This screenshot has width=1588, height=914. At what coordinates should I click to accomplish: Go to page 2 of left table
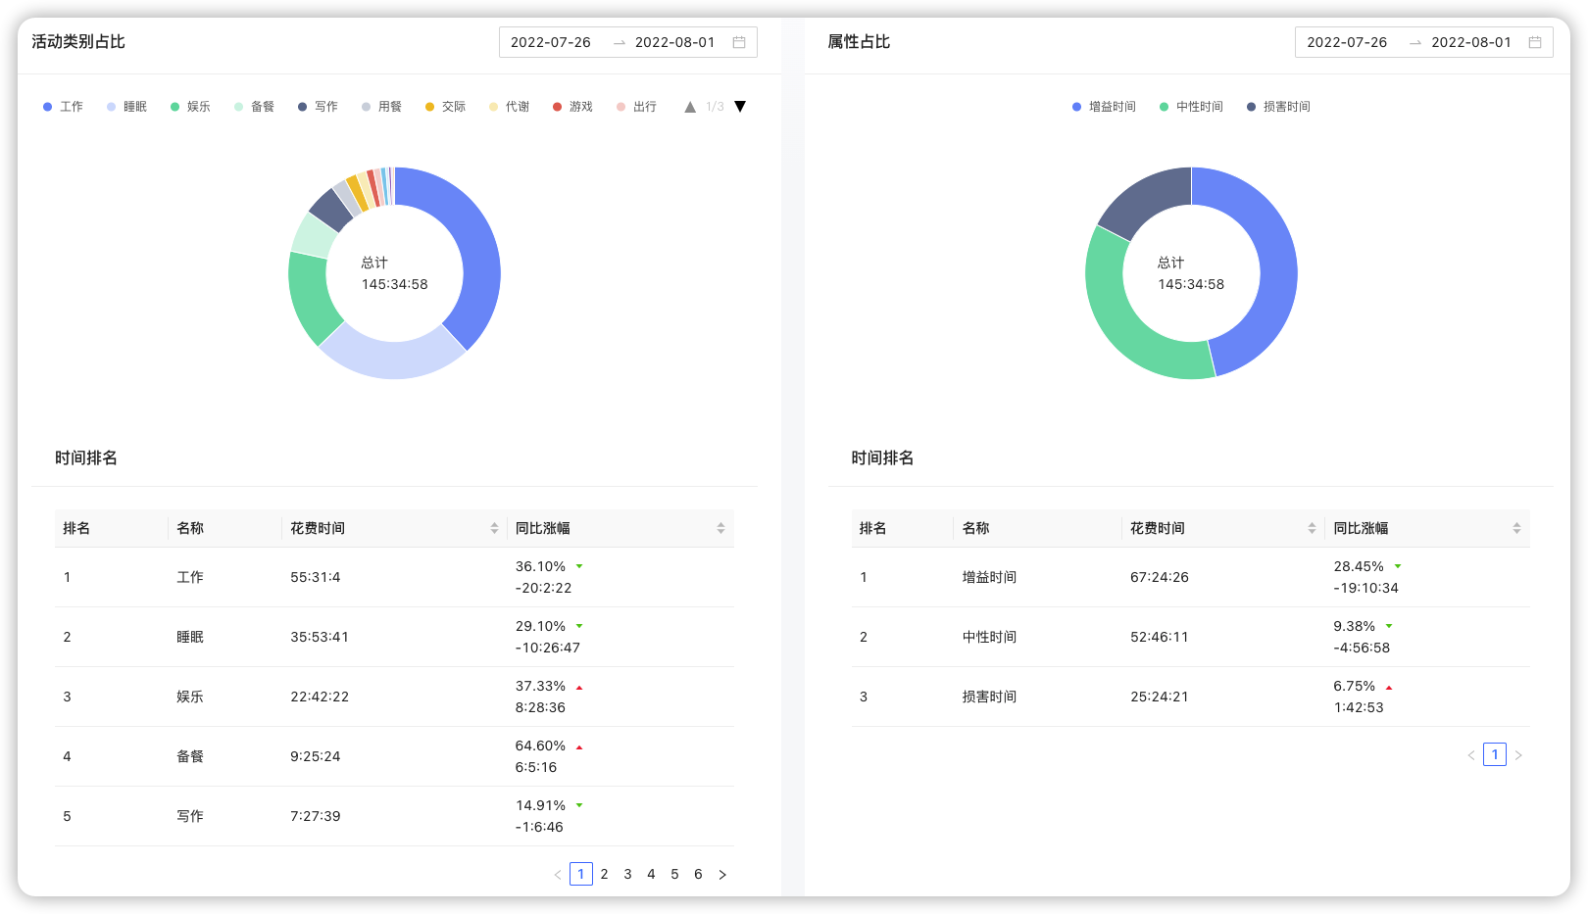coord(604,874)
